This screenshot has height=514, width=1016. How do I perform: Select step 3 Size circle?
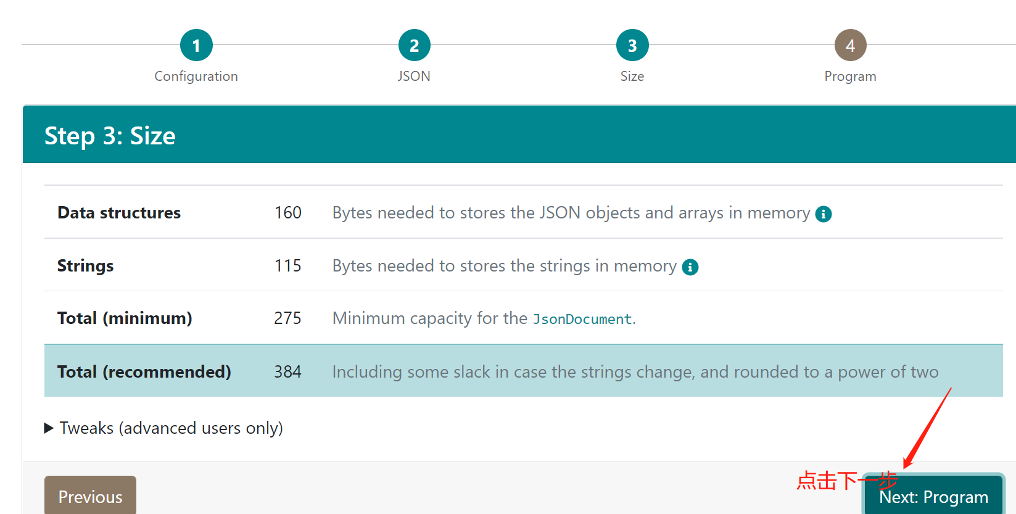click(x=632, y=45)
